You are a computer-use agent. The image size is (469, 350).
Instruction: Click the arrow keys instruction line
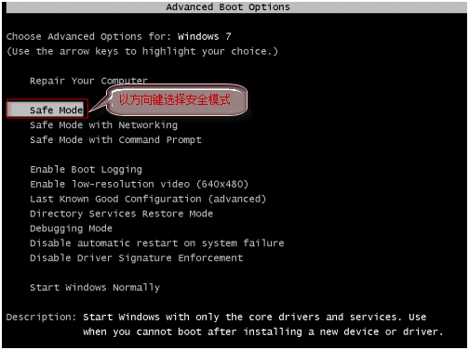[x=142, y=52]
